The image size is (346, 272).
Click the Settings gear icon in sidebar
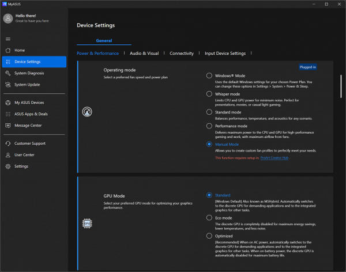[7, 167]
